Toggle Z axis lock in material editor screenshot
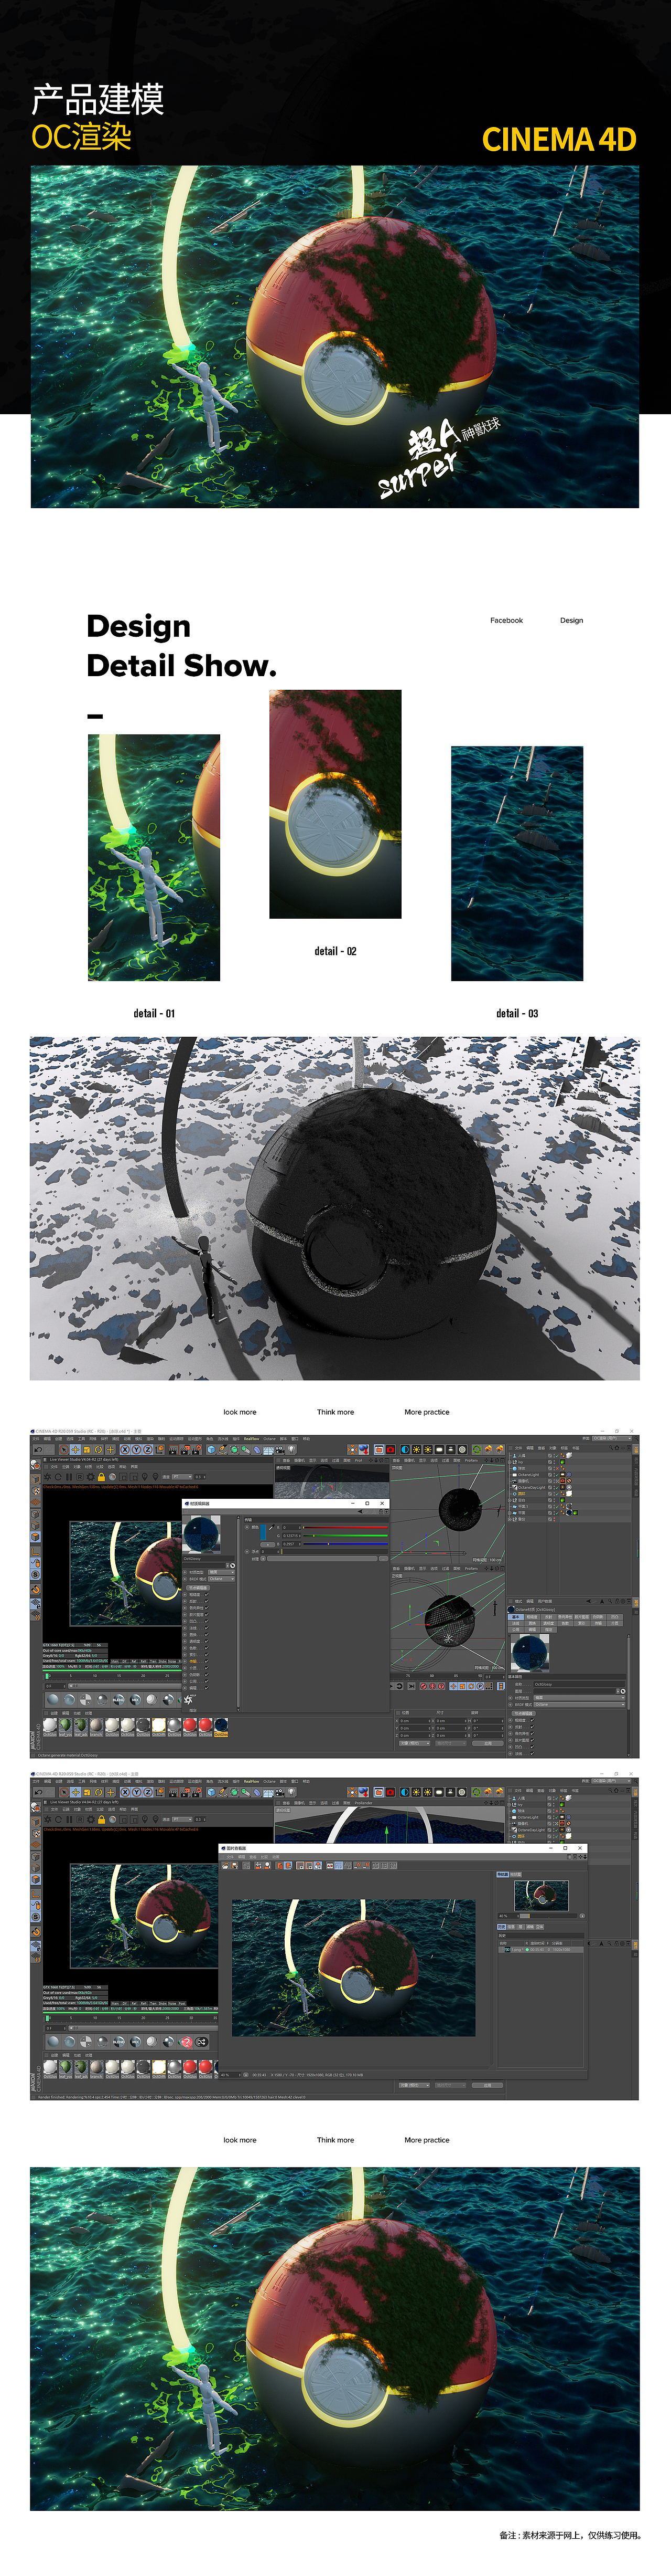 pos(148,1449)
